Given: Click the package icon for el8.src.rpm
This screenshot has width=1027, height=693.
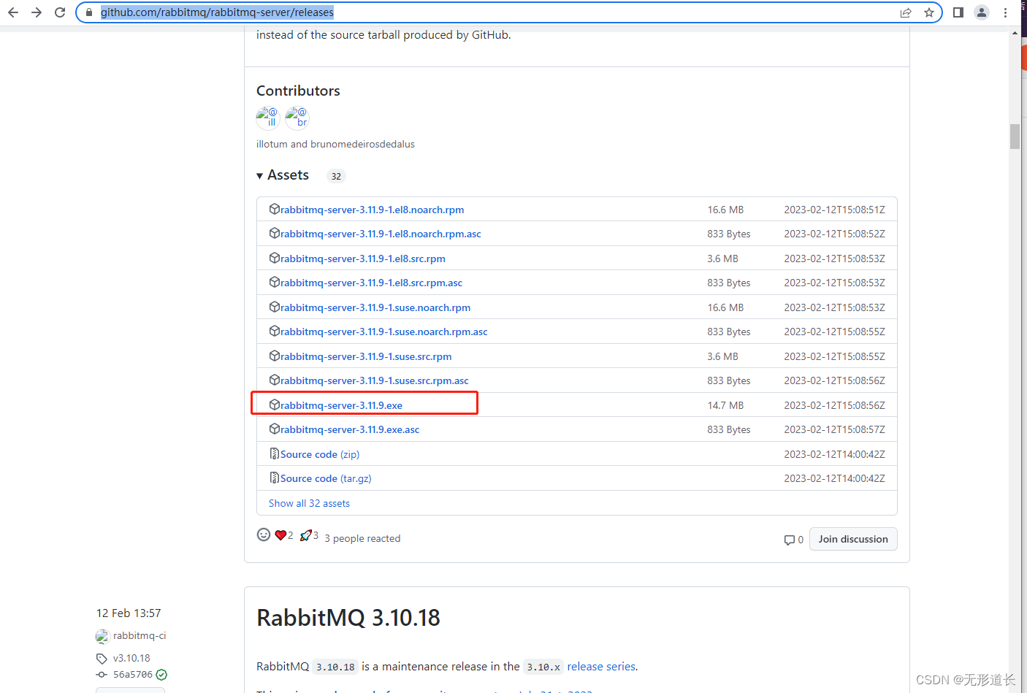Looking at the screenshot, I should (275, 258).
